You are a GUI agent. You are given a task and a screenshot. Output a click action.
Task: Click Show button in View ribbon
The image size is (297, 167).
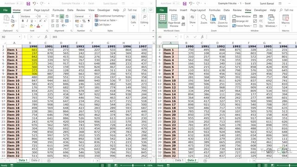click(x=192, y=19)
